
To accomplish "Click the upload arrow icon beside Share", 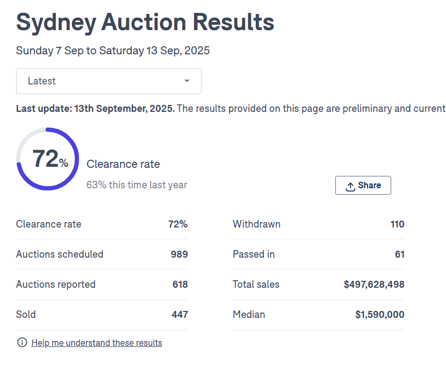I will pos(350,186).
